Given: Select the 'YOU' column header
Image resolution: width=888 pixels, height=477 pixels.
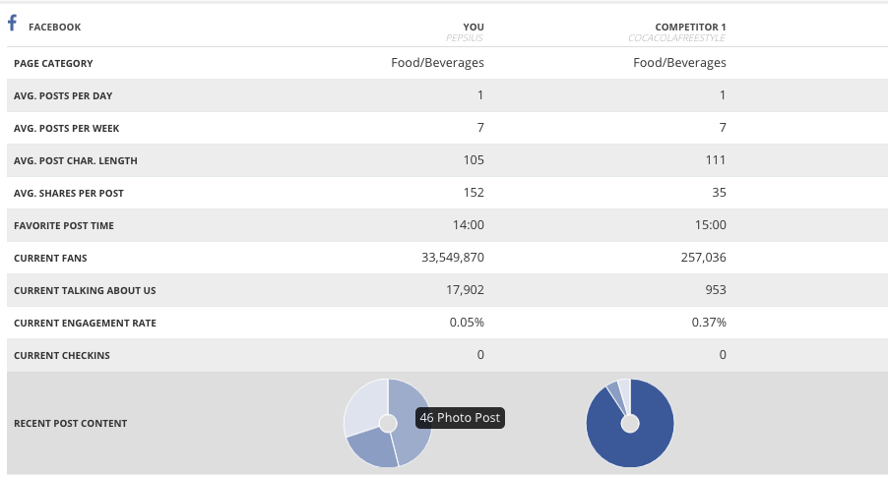Looking at the screenshot, I should click(x=473, y=27).
